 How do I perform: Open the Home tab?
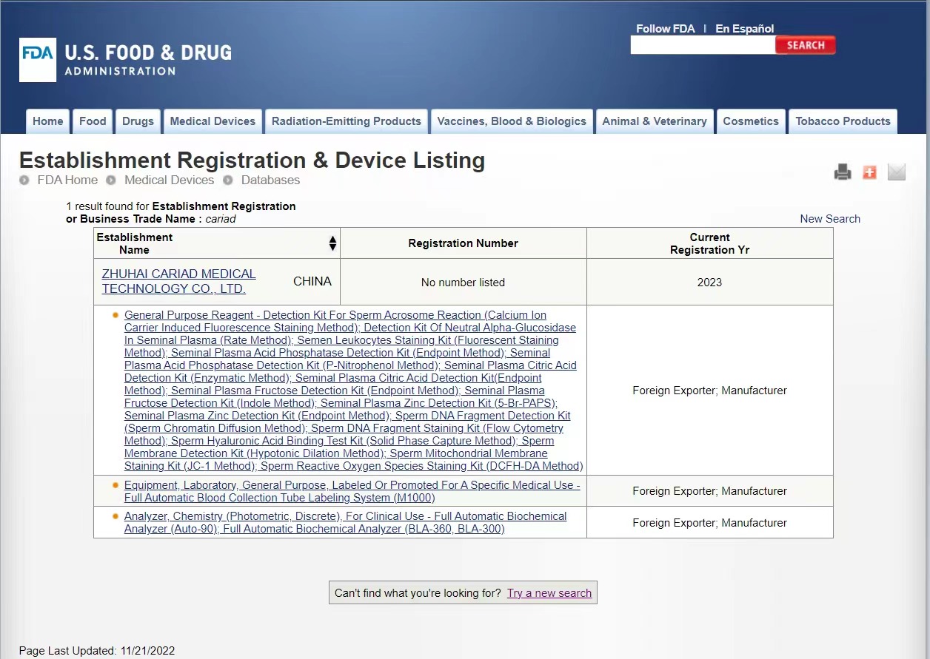click(x=48, y=121)
